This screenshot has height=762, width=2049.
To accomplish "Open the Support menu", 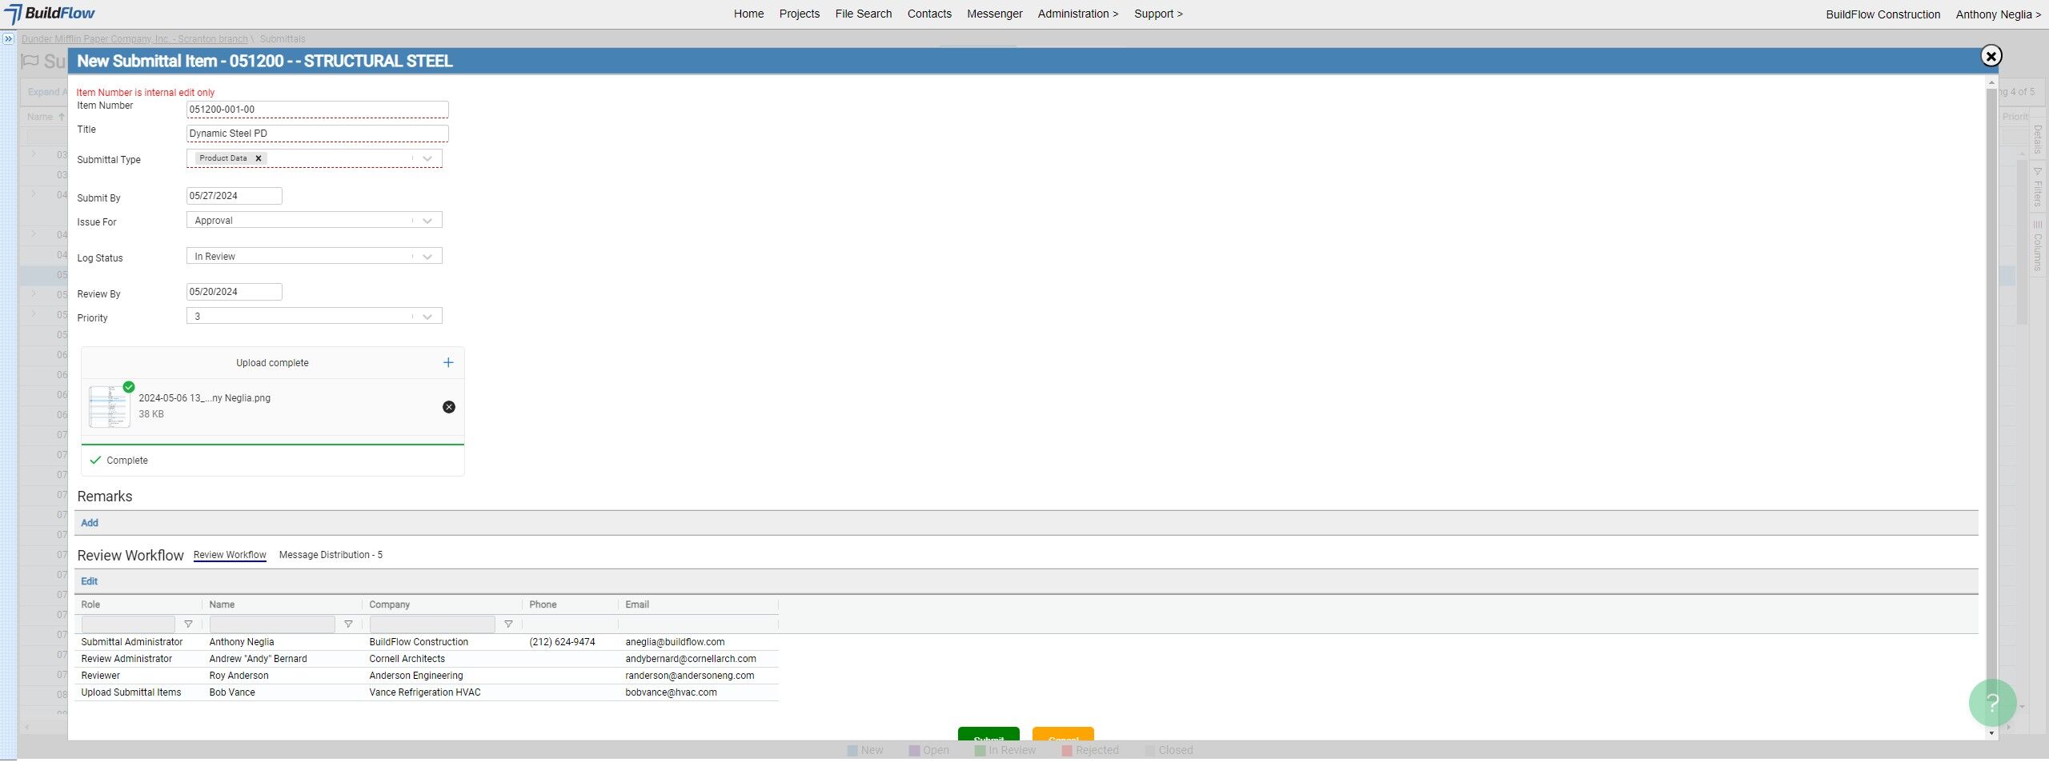I will 1158,14.
